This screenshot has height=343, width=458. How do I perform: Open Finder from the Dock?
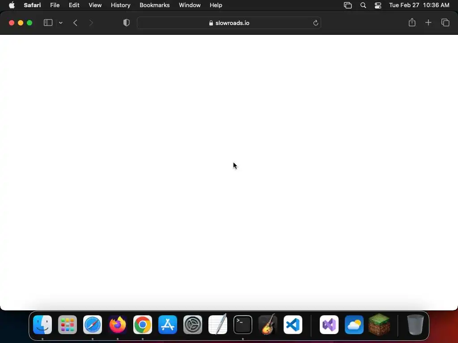click(42, 325)
